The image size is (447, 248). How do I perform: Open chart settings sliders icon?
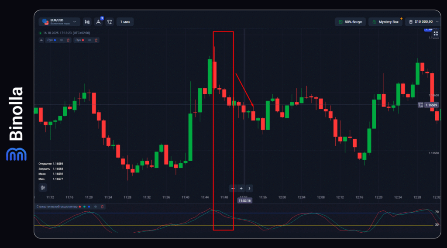(x=43, y=188)
